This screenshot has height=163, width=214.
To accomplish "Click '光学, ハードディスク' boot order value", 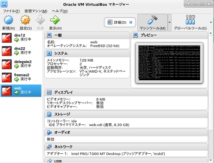I will [x=95, y=68].
